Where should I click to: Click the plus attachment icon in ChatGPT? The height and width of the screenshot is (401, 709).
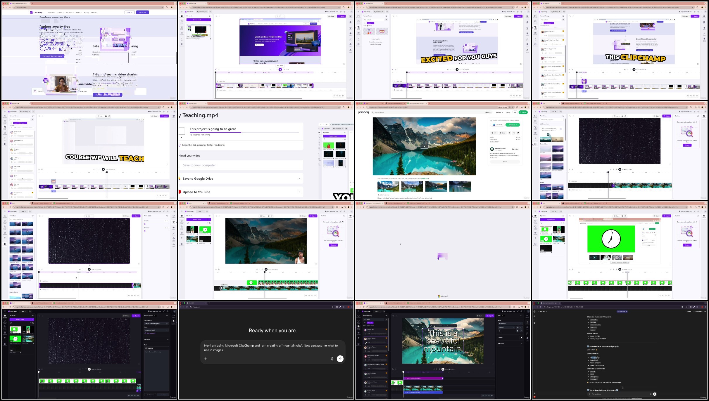coord(206,359)
